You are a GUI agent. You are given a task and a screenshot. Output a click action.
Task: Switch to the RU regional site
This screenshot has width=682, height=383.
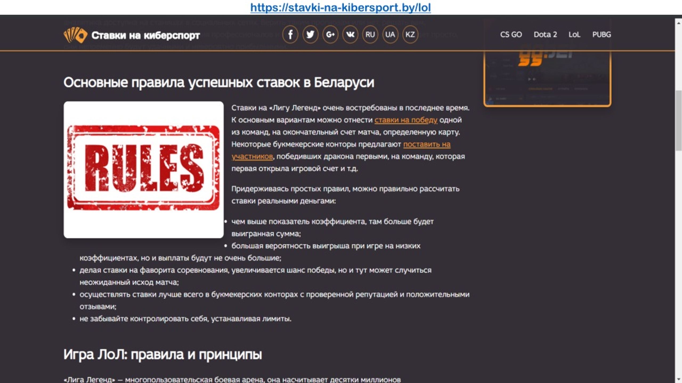click(x=370, y=35)
